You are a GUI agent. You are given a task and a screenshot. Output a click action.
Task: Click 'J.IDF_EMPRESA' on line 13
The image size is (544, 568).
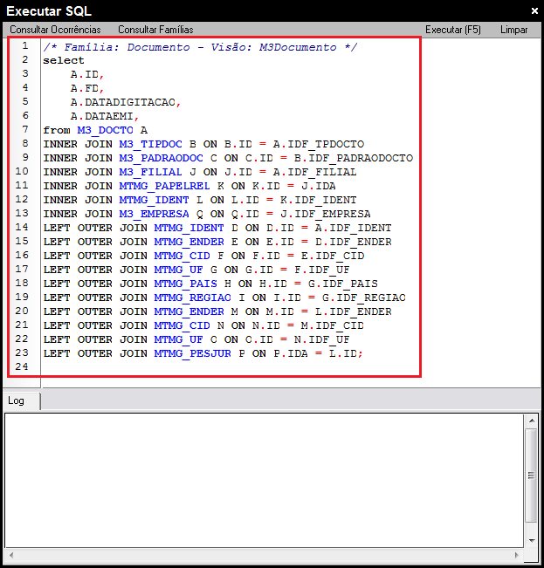coord(326,214)
